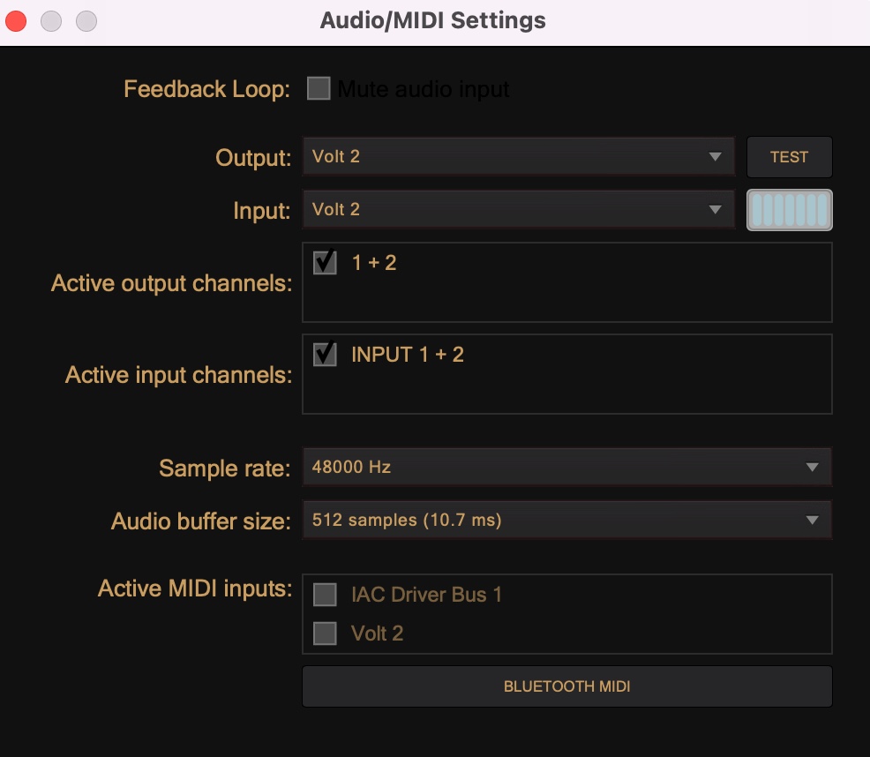Image resolution: width=870 pixels, height=757 pixels.
Task: Open the Audio buffer size dropdown
Action: click(x=567, y=520)
